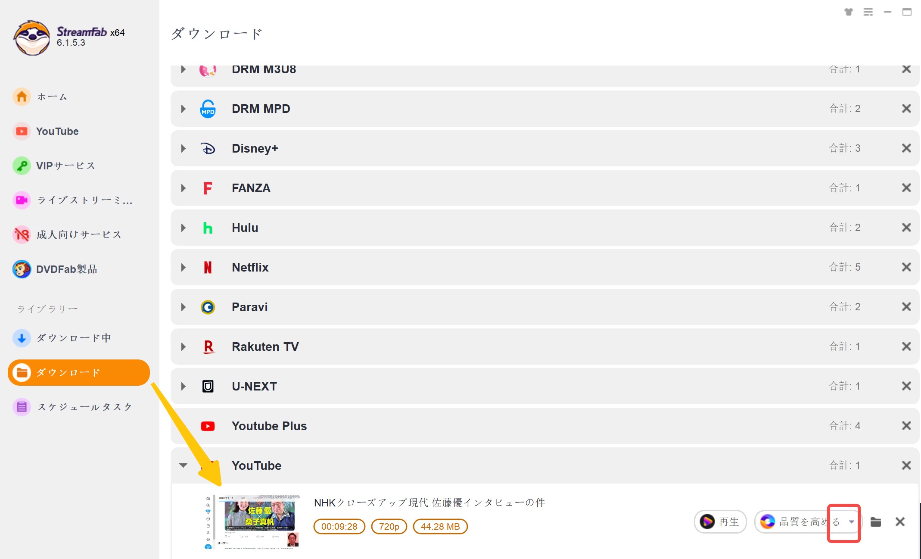Remove the Netflix group

[x=906, y=267]
